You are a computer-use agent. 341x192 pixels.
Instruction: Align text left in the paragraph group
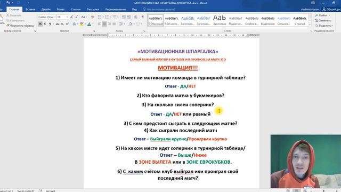(x=100, y=24)
